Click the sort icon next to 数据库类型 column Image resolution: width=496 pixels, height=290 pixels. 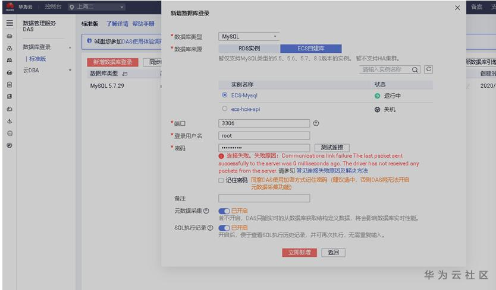pyautogui.click(x=125, y=74)
